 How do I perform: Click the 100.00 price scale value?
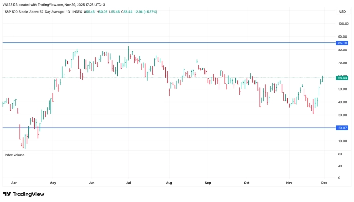click(343, 23)
